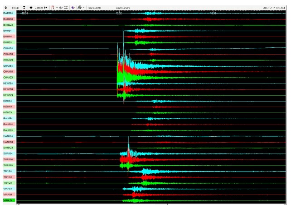Select the NEWTN4 channel label

tap(8, 89)
